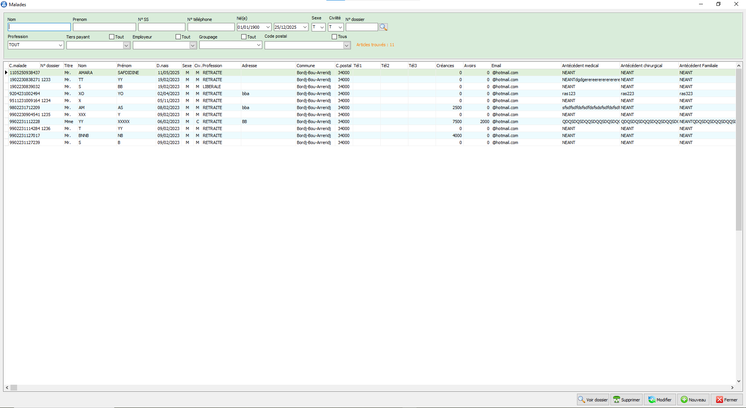Focus the Prenom search field
Viewport: 746px width, 408px height.
[x=104, y=27]
